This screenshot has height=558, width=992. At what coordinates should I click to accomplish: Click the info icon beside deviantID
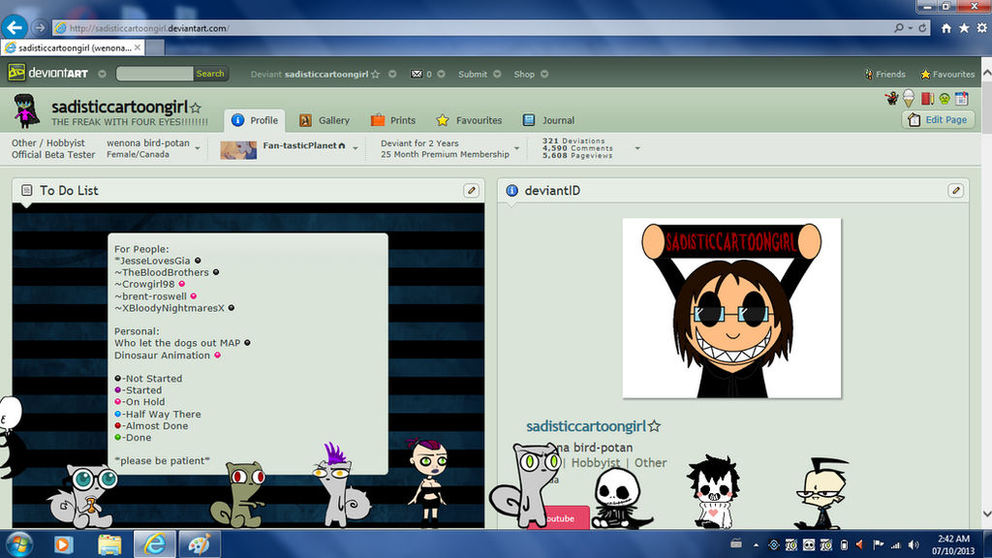click(x=511, y=190)
